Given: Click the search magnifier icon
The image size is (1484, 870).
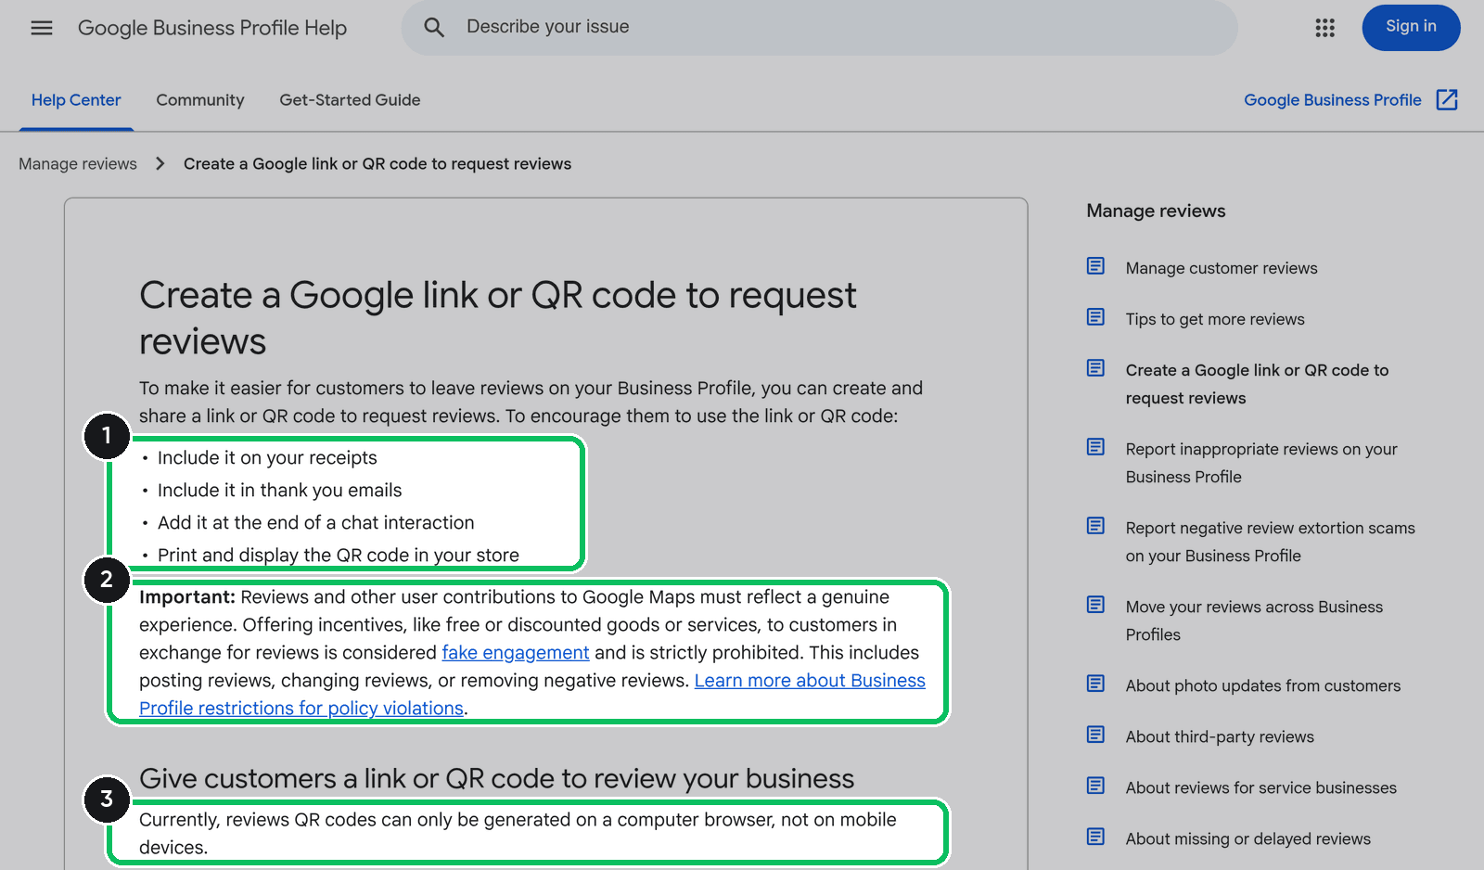Looking at the screenshot, I should (434, 28).
